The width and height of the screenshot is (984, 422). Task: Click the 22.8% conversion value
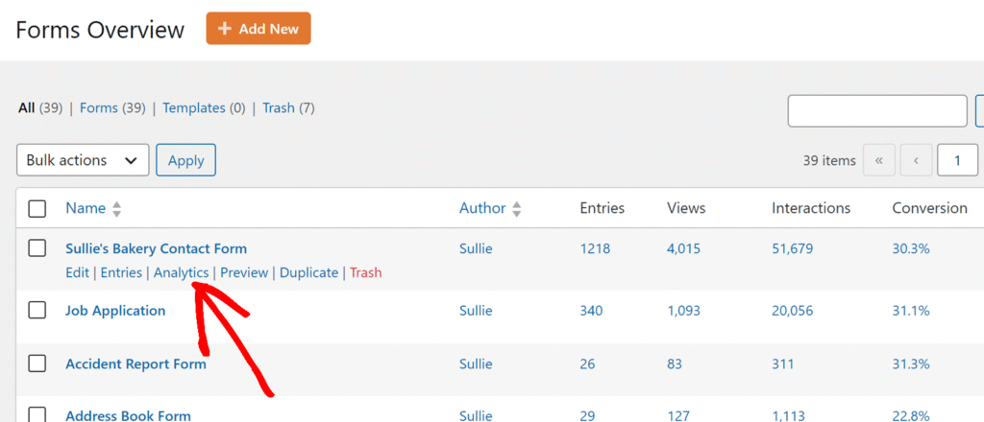911,415
